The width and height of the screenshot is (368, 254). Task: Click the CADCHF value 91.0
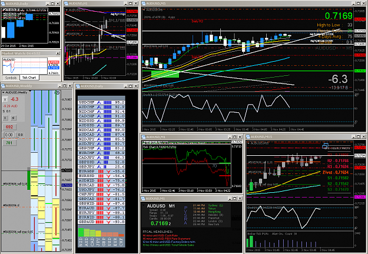pos(120,116)
